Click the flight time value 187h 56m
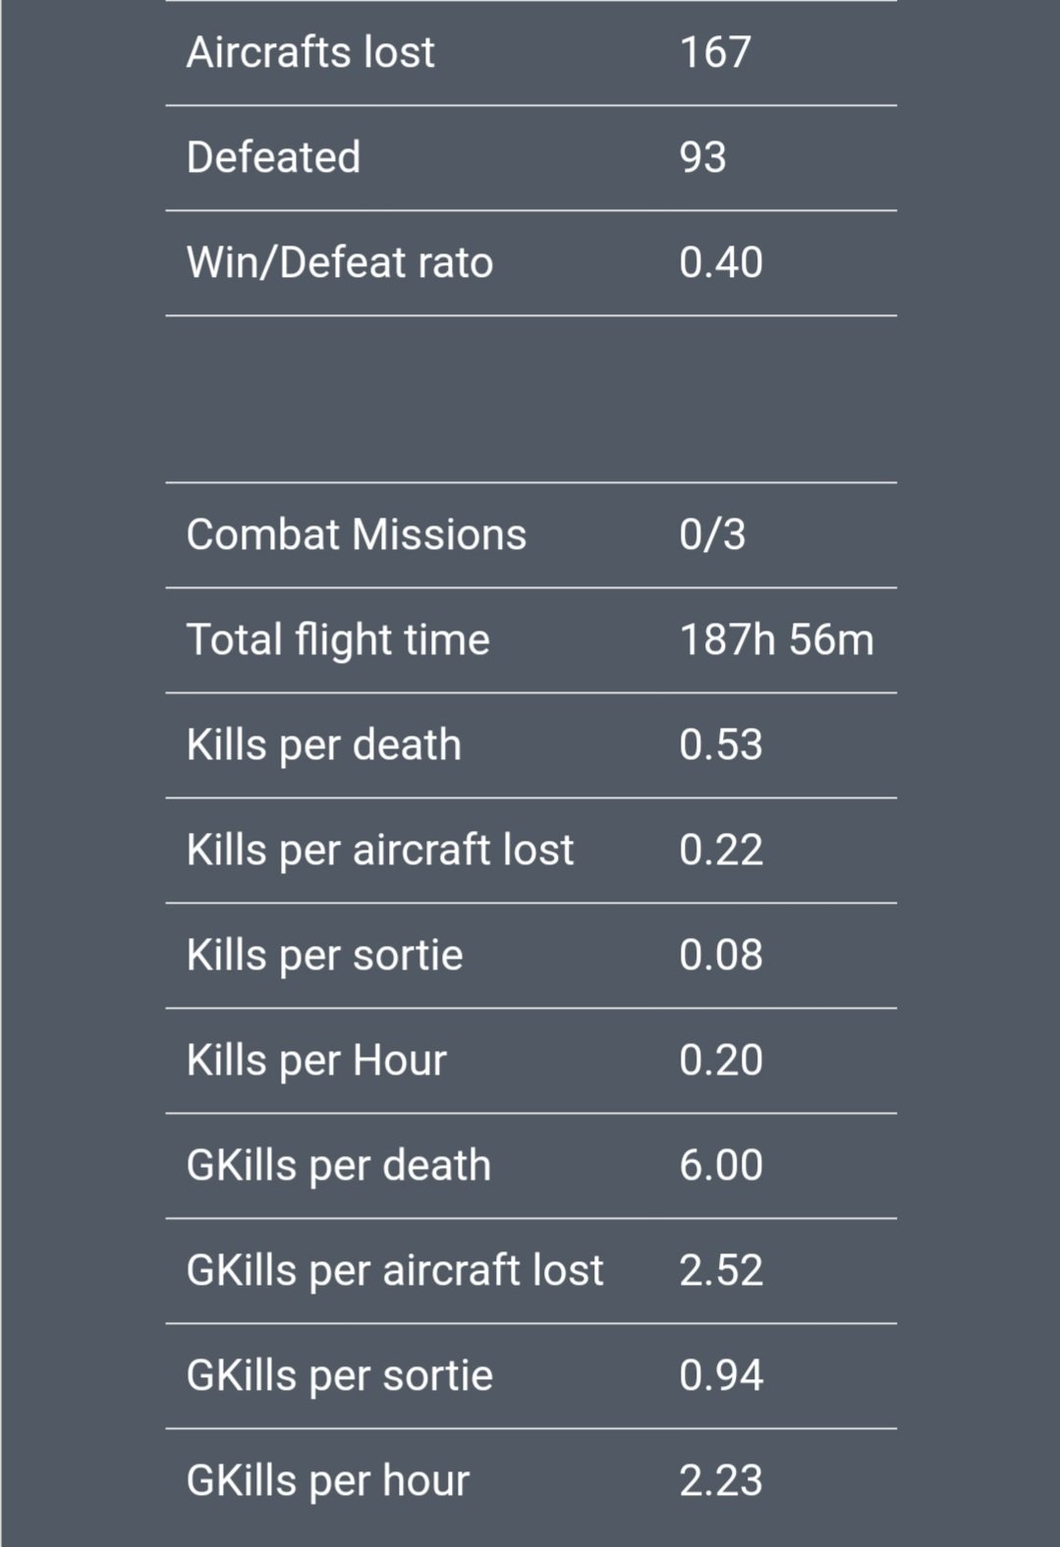1060x1547 pixels. [x=776, y=639]
